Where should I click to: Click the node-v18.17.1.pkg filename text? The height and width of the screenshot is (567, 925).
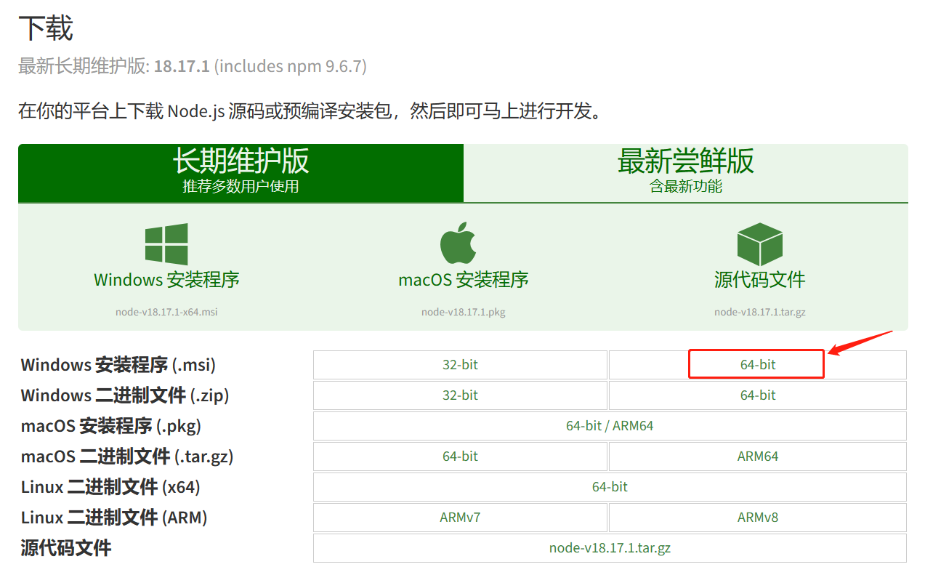pos(464,313)
